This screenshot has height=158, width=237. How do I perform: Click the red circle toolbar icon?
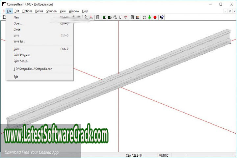(155, 17)
